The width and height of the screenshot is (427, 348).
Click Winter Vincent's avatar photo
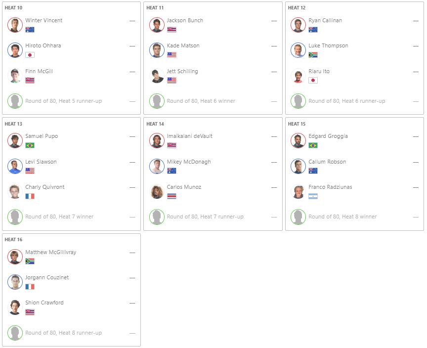tap(15, 25)
